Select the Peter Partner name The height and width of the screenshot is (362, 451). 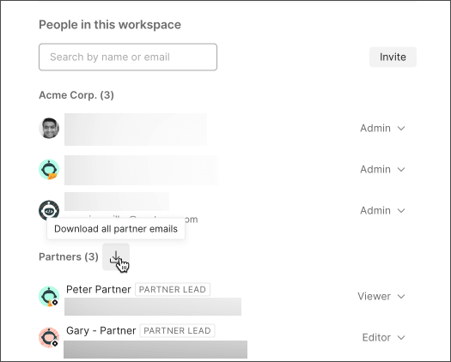click(x=99, y=289)
